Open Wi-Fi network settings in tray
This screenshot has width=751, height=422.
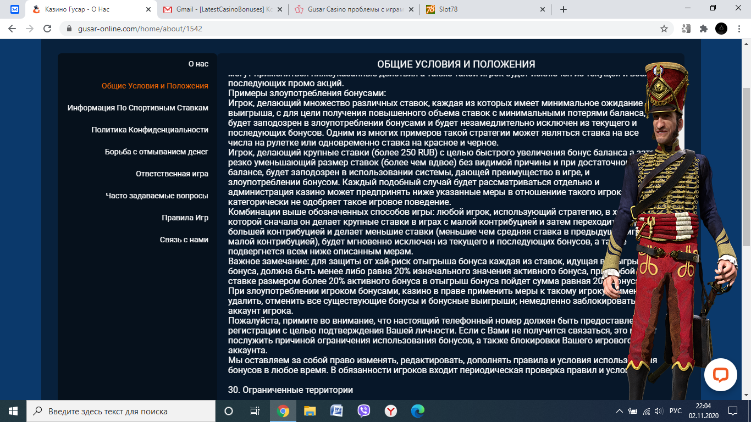click(x=646, y=411)
